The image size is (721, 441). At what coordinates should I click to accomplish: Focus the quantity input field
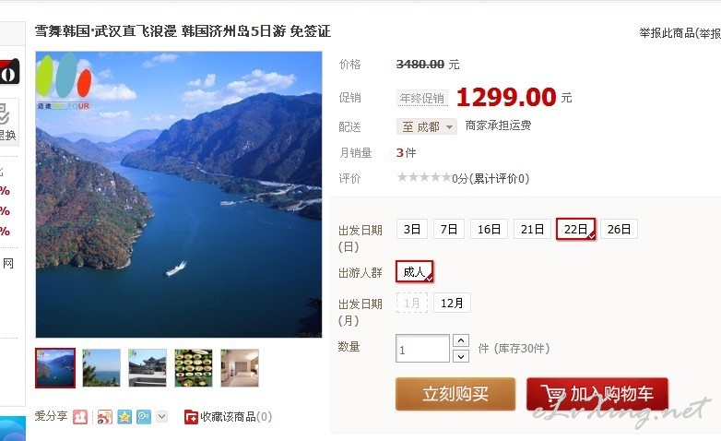coord(422,349)
